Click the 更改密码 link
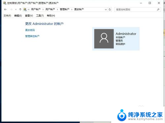Screen dimensions: 165x123 [30, 30]
